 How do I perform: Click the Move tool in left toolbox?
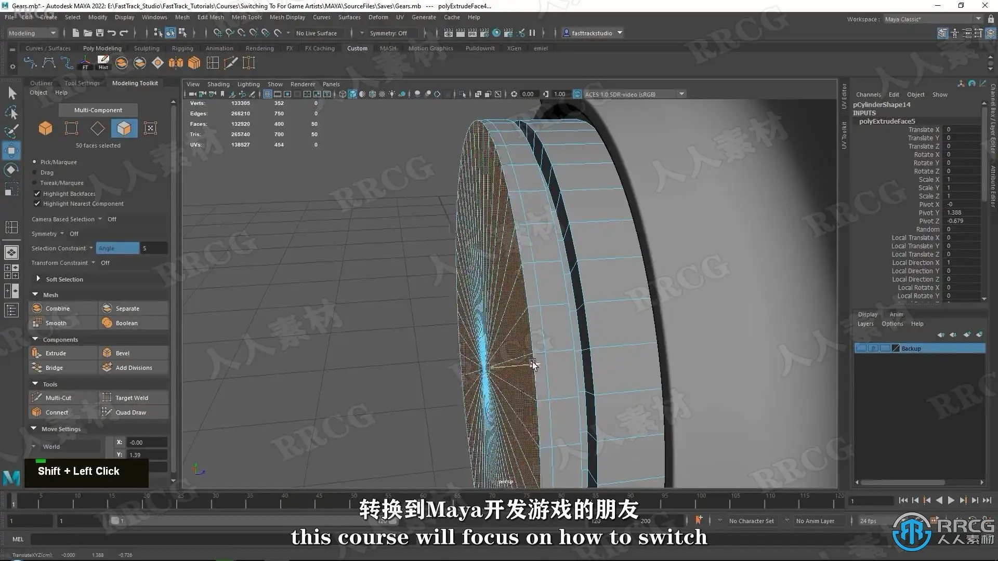11,151
